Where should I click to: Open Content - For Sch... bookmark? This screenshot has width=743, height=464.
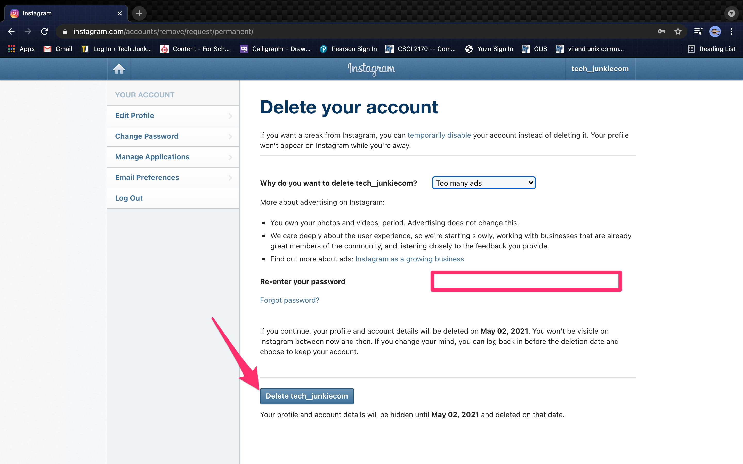(x=195, y=49)
